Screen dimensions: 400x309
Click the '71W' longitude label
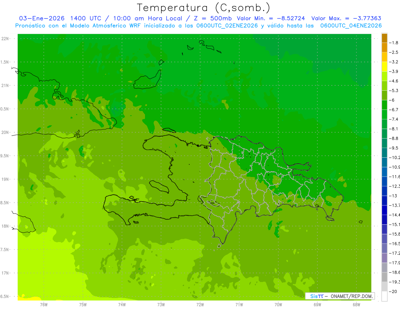click(239, 304)
